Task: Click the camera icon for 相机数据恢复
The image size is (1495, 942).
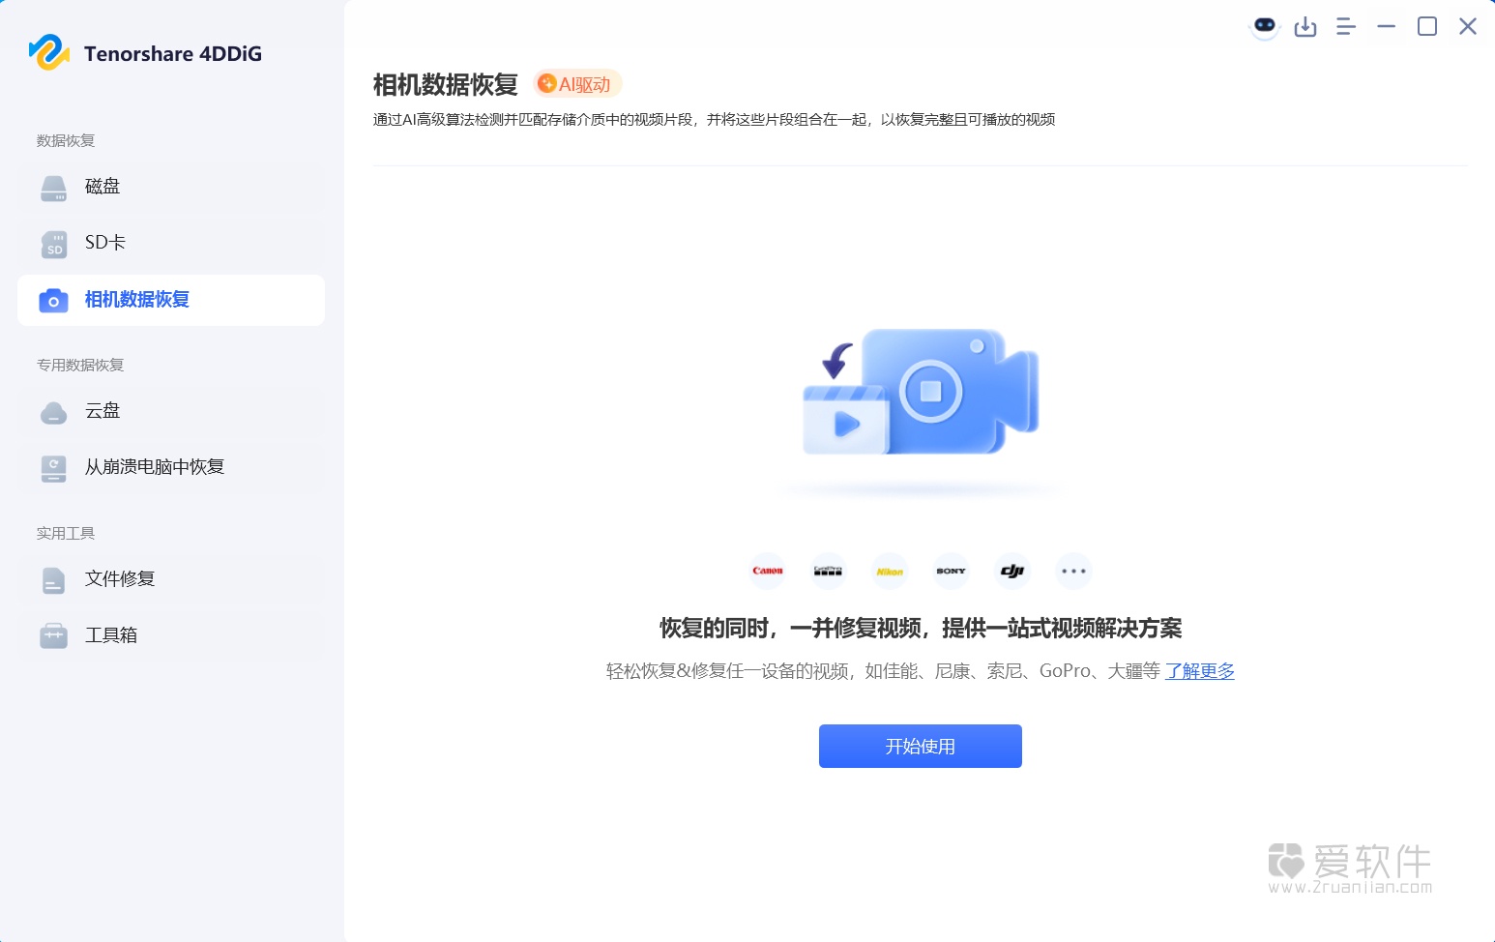Action: coord(52,300)
